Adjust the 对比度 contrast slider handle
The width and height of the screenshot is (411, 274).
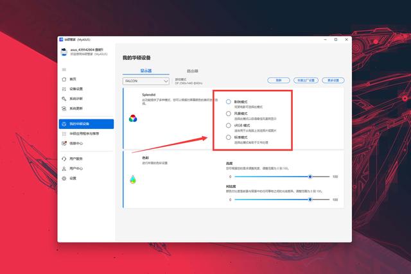310,200
